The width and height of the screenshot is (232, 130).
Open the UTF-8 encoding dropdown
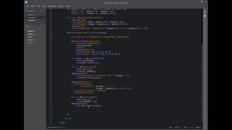177,127
